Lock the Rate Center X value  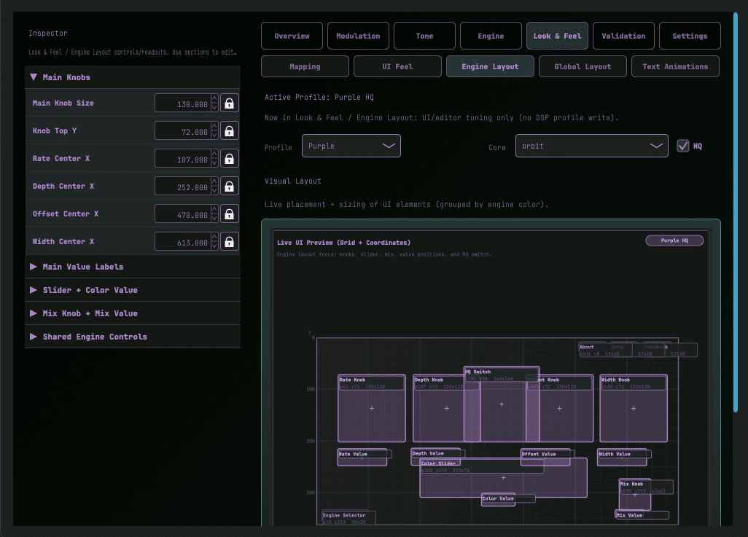229,158
